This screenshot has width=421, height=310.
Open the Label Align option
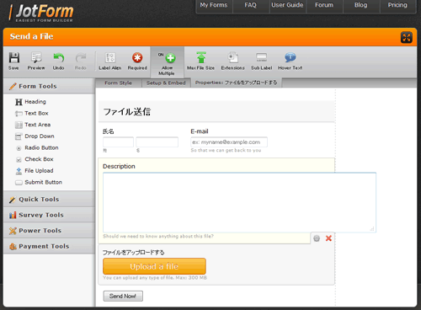click(110, 61)
